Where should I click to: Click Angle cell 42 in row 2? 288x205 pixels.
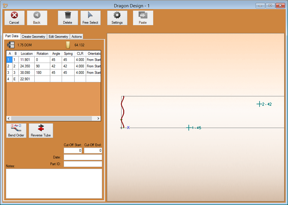tap(56, 66)
